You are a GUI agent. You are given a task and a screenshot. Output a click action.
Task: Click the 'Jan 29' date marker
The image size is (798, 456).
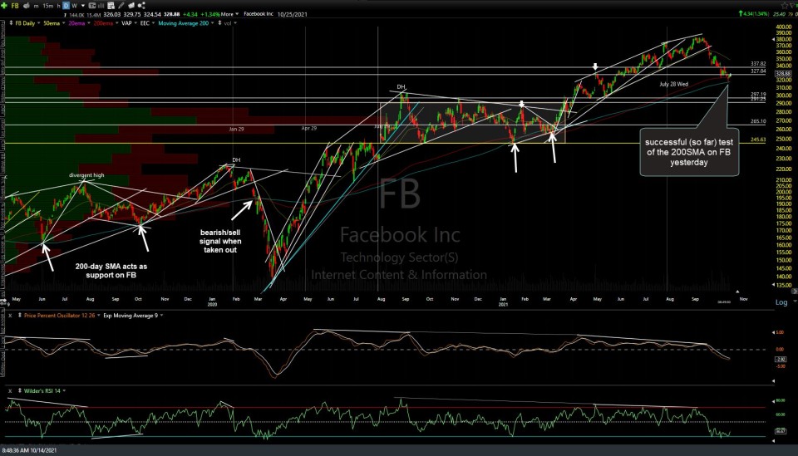pyautogui.click(x=236, y=129)
